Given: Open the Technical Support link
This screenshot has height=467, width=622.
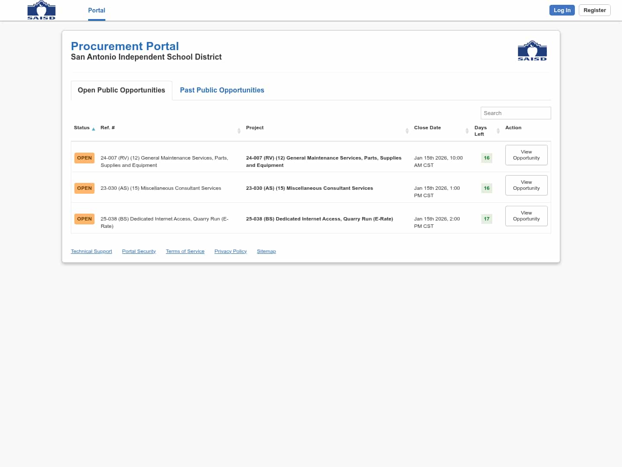Looking at the screenshot, I should pos(91,251).
